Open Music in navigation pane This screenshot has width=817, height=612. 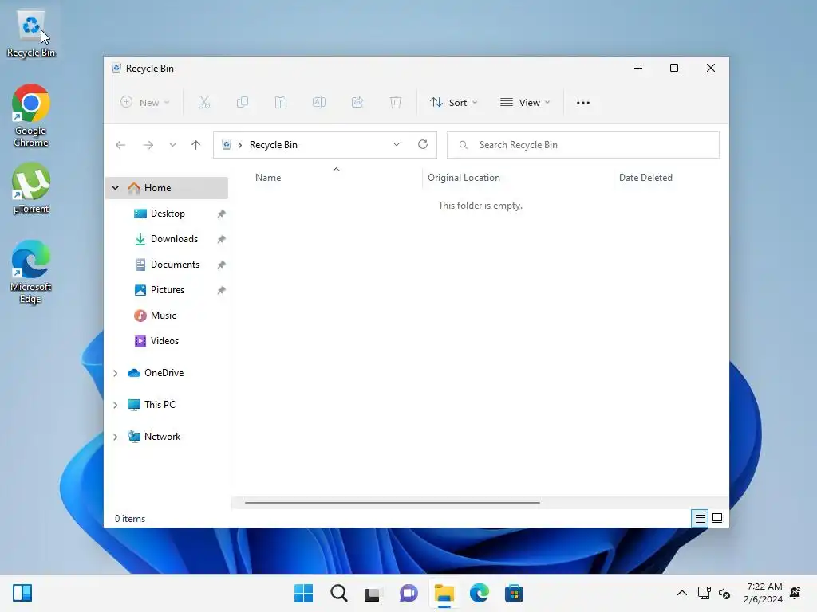[163, 316]
